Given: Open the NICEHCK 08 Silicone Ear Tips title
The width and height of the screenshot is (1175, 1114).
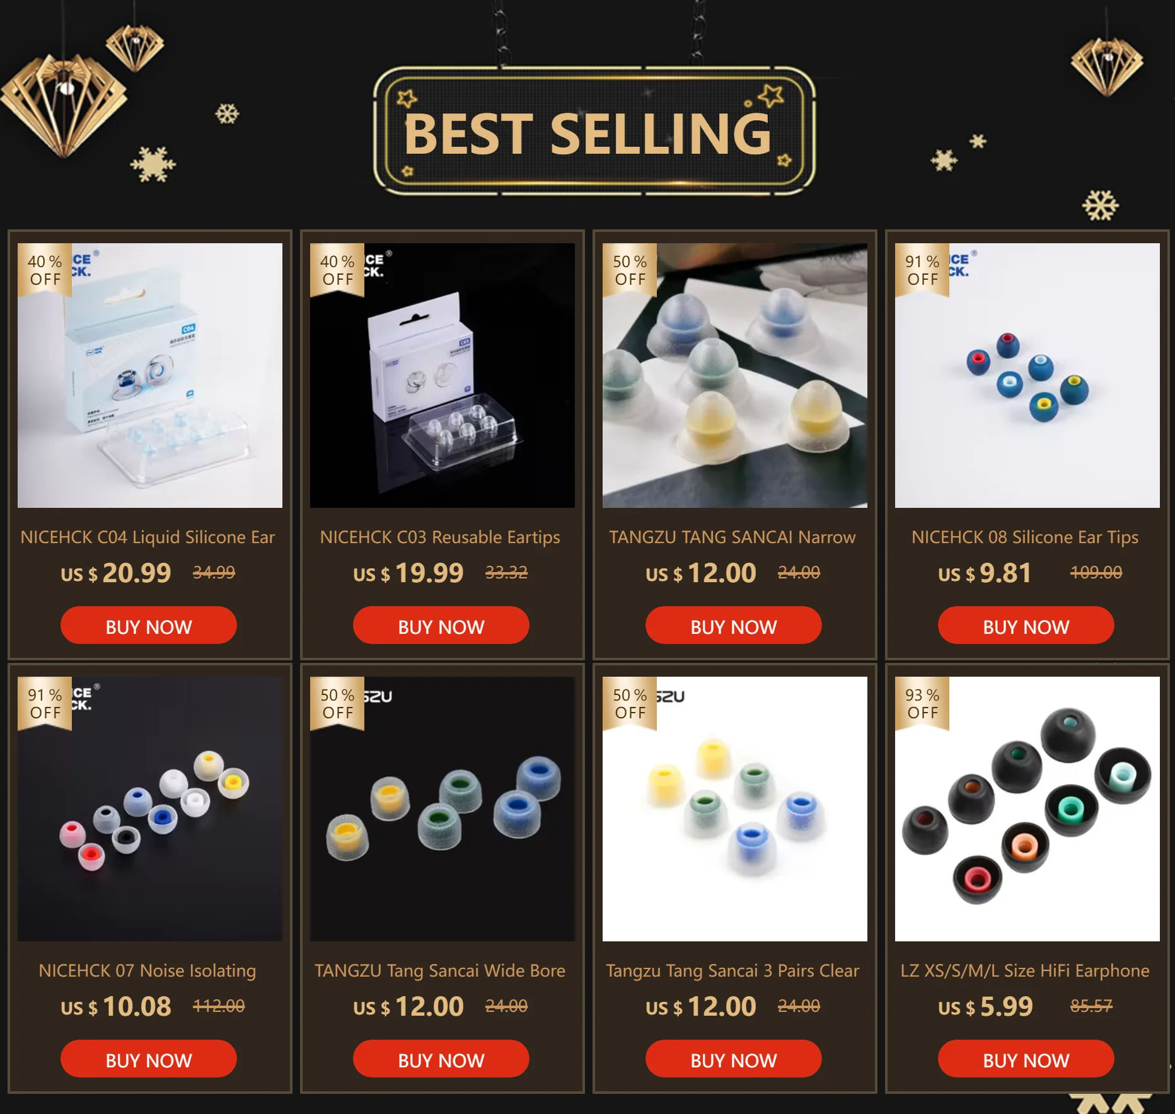Looking at the screenshot, I should pyautogui.click(x=1025, y=537).
